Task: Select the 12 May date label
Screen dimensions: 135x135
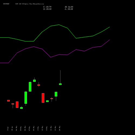Action: (x=42, y=128)
